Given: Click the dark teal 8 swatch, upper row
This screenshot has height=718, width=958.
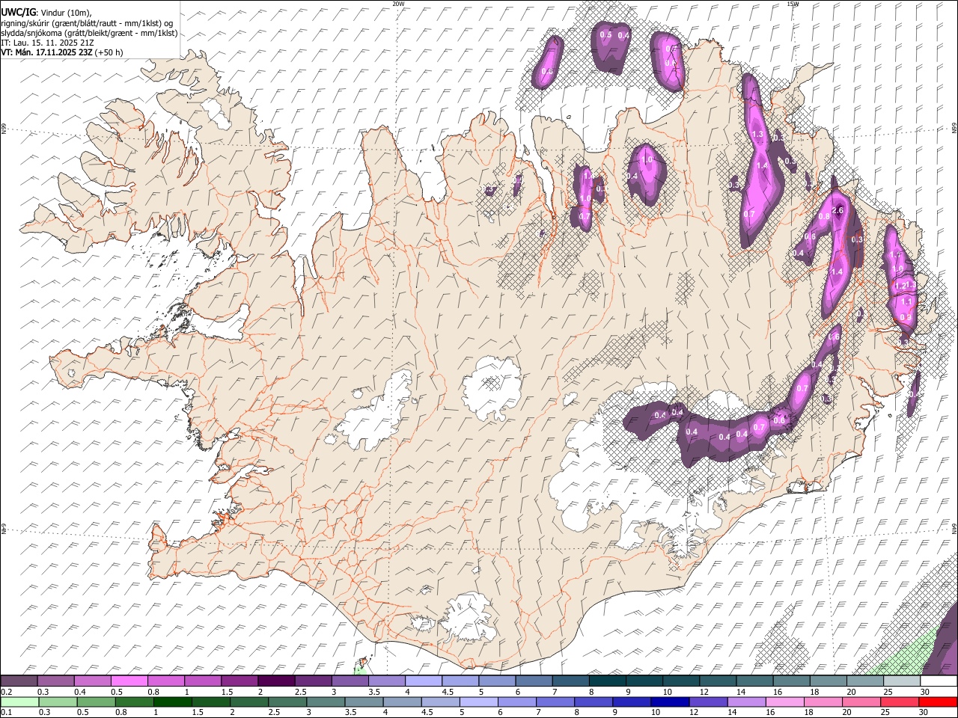Looking at the screenshot, I should click(x=607, y=681).
